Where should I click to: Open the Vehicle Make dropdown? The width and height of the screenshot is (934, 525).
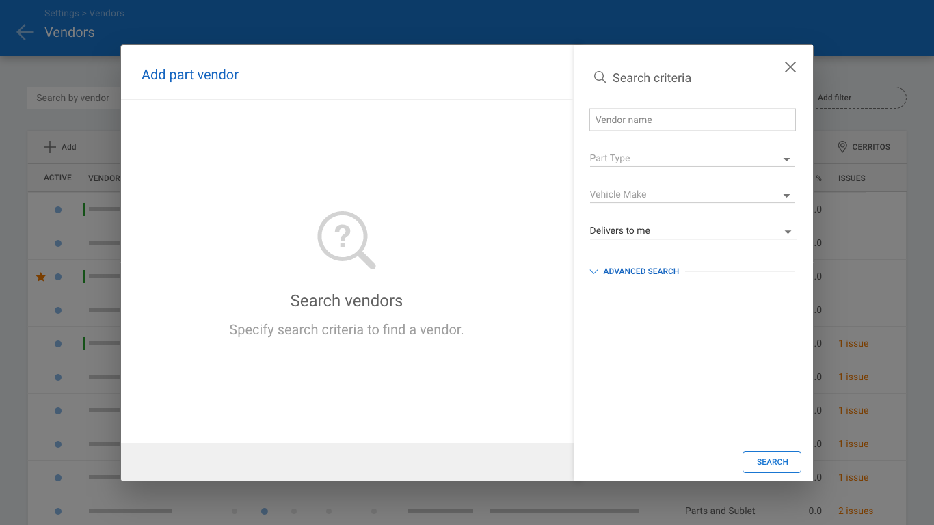tap(692, 195)
